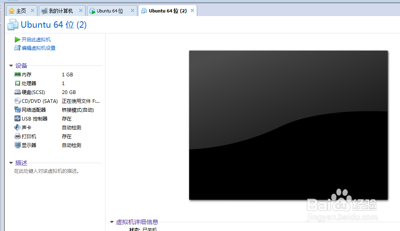Click the 正在使用文件 F:... value
Screen dimensions: 400x231
coord(81,101)
